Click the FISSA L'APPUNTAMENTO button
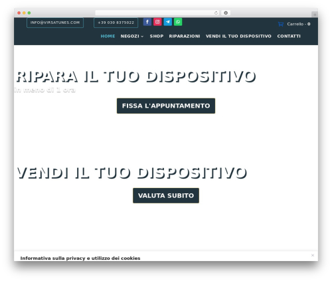The width and height of the screenshot is (332, 281). (x=166, y=106)
